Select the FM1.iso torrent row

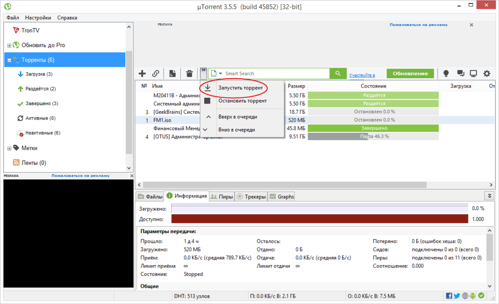[315, 120]
